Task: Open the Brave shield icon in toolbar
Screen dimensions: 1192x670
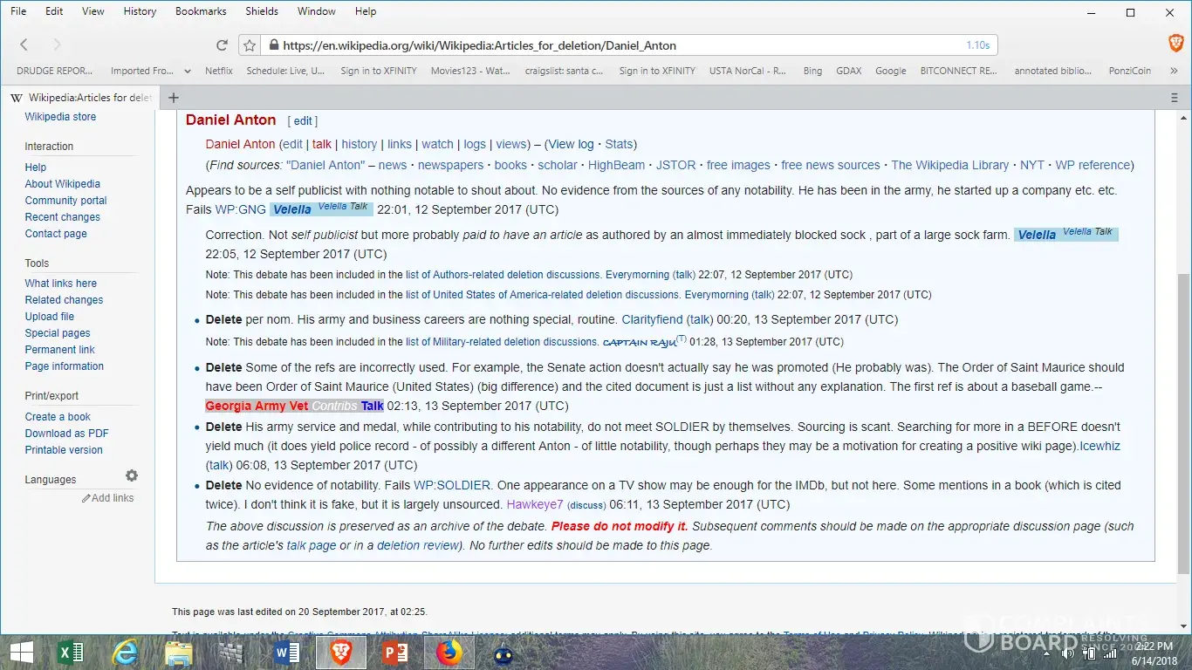Action: click(x=1175, y=44)
